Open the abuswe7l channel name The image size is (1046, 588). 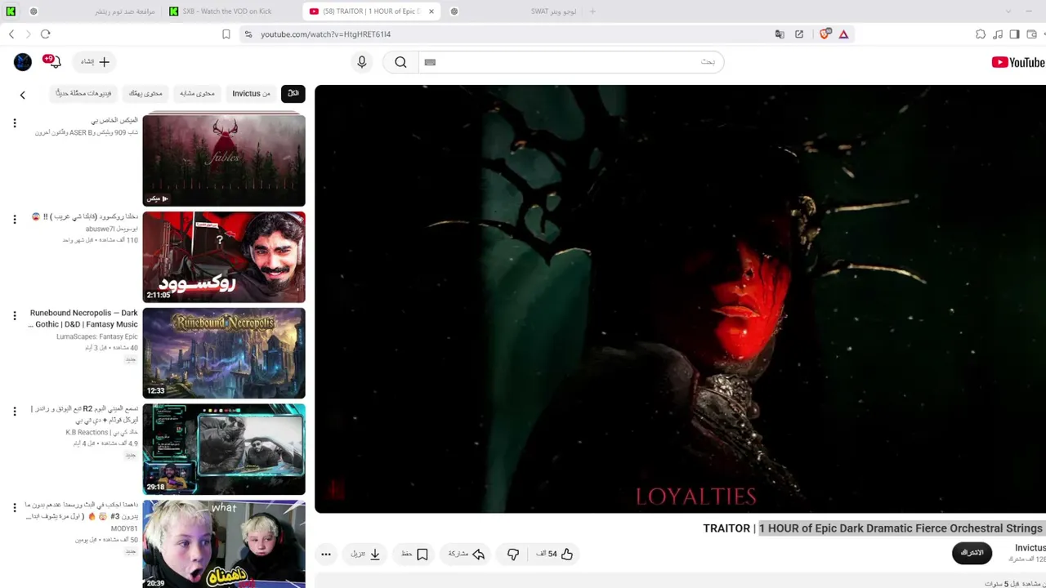click(111, 229)
